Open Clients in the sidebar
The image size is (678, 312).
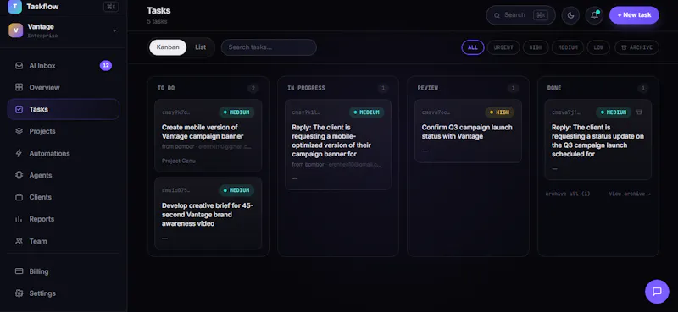(40, 197)
